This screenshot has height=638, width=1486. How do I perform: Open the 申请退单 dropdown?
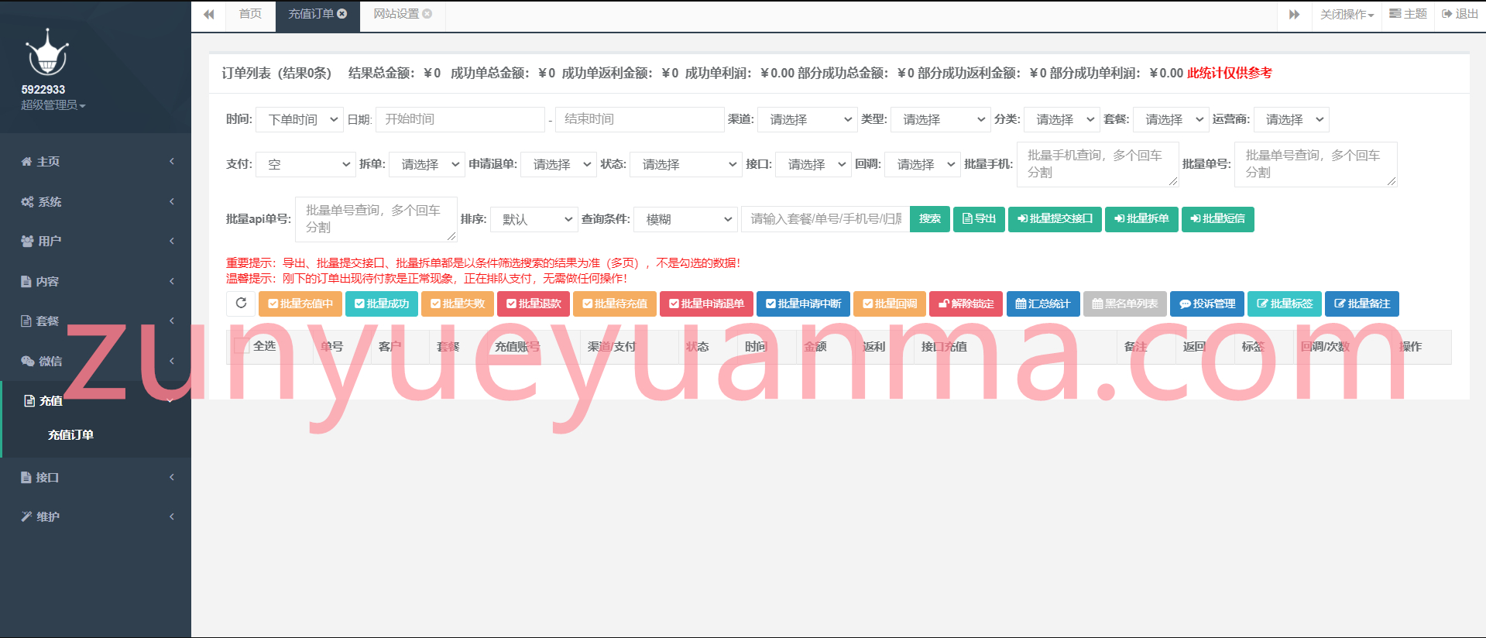[x=559, y=165]
